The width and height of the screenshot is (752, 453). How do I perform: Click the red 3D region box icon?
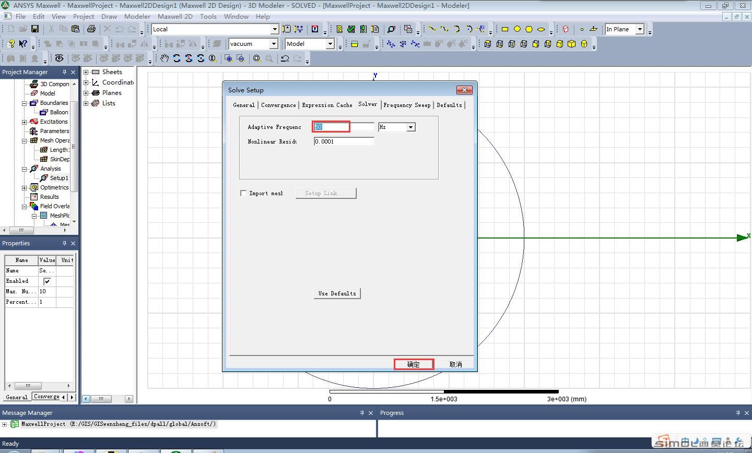pos(566,29)
